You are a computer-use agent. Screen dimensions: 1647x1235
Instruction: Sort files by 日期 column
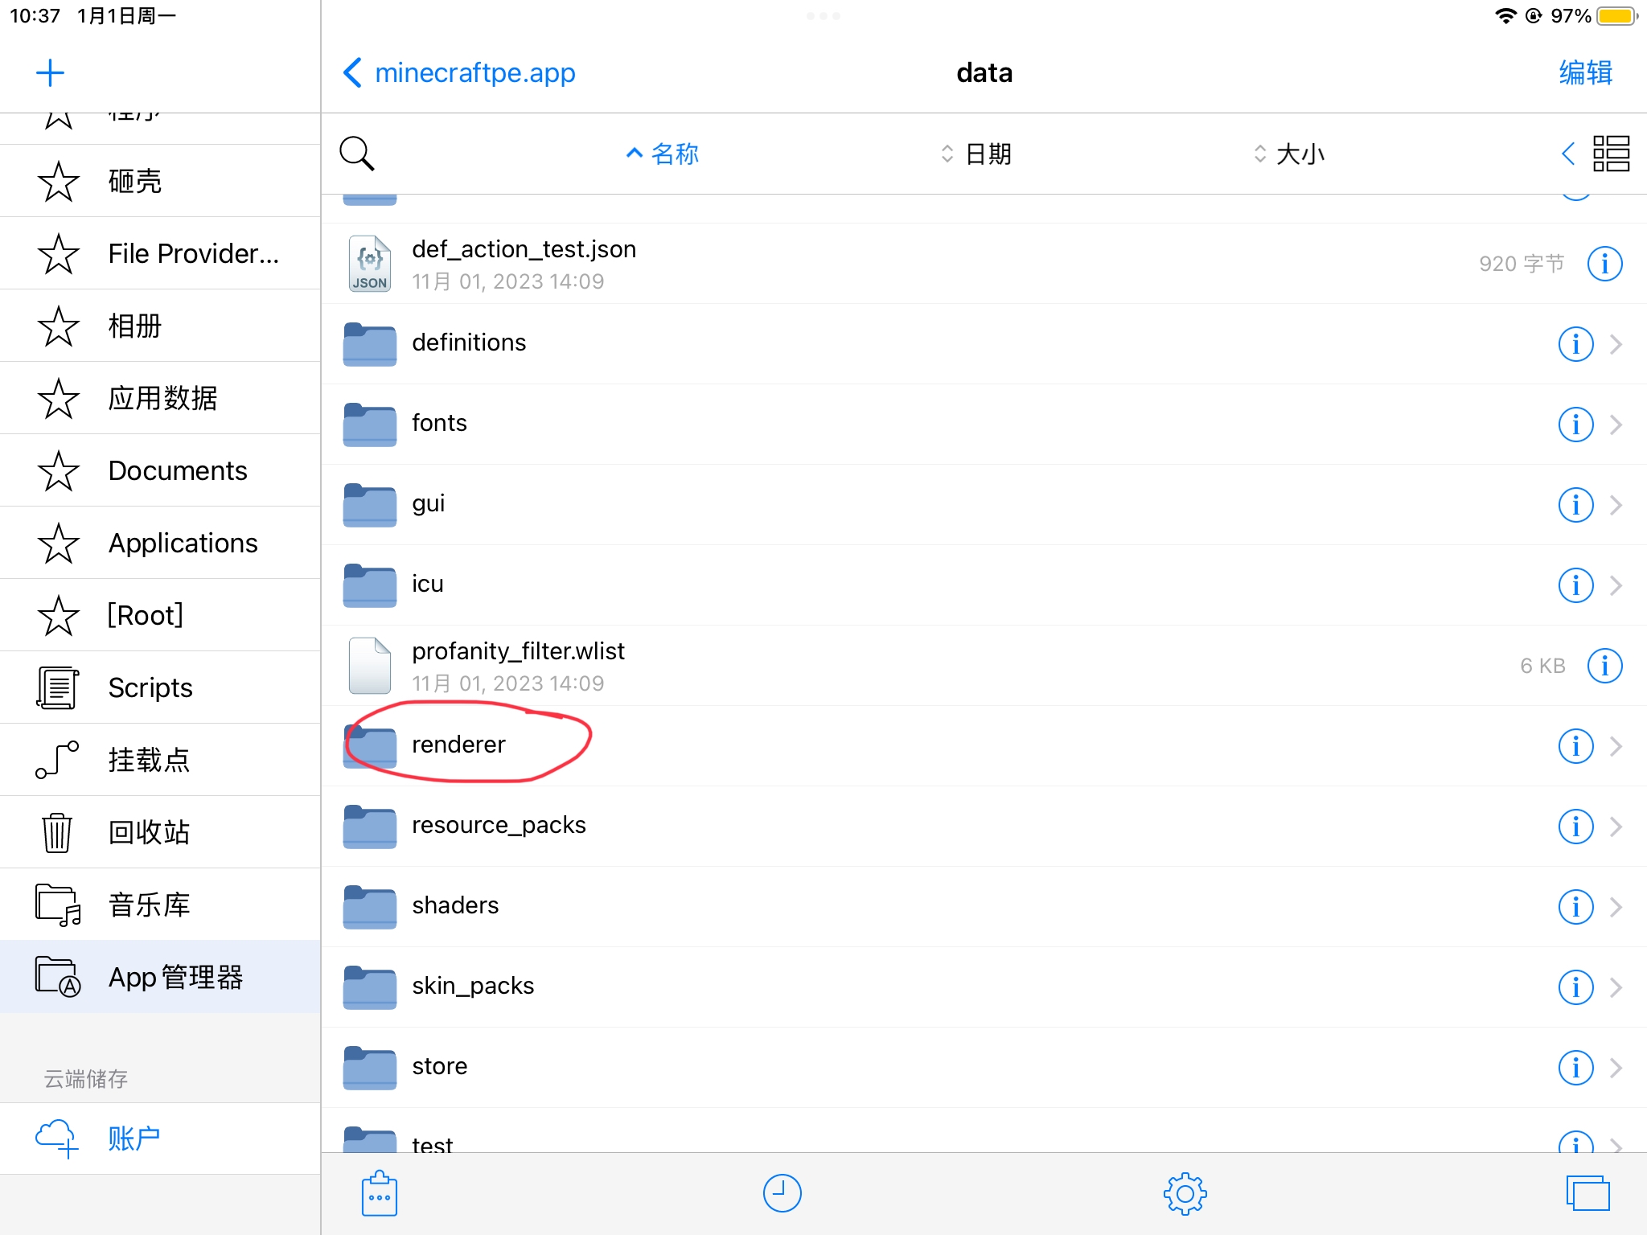point(975,154)
